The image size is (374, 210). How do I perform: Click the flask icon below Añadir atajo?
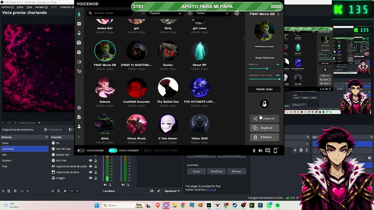264,104
